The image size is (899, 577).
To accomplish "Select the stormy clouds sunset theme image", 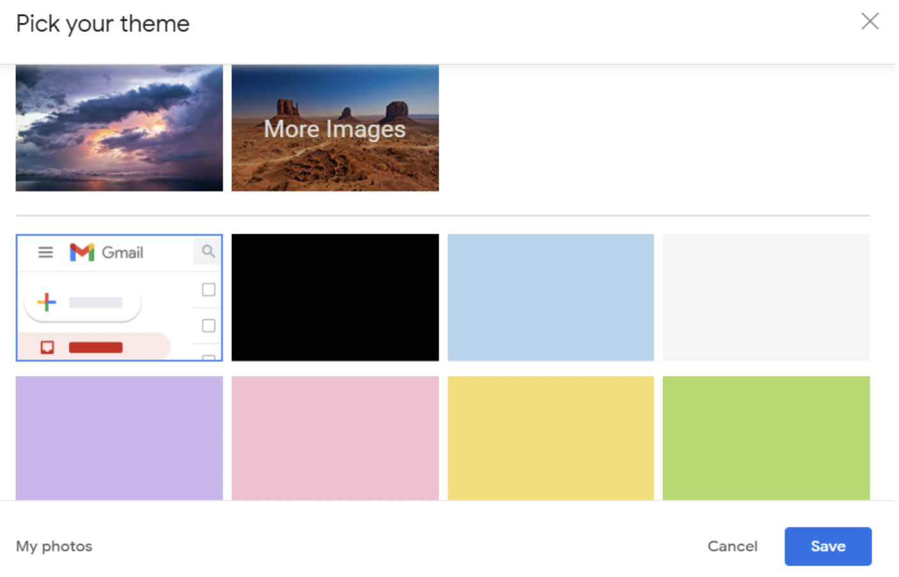I will point(119,128).
